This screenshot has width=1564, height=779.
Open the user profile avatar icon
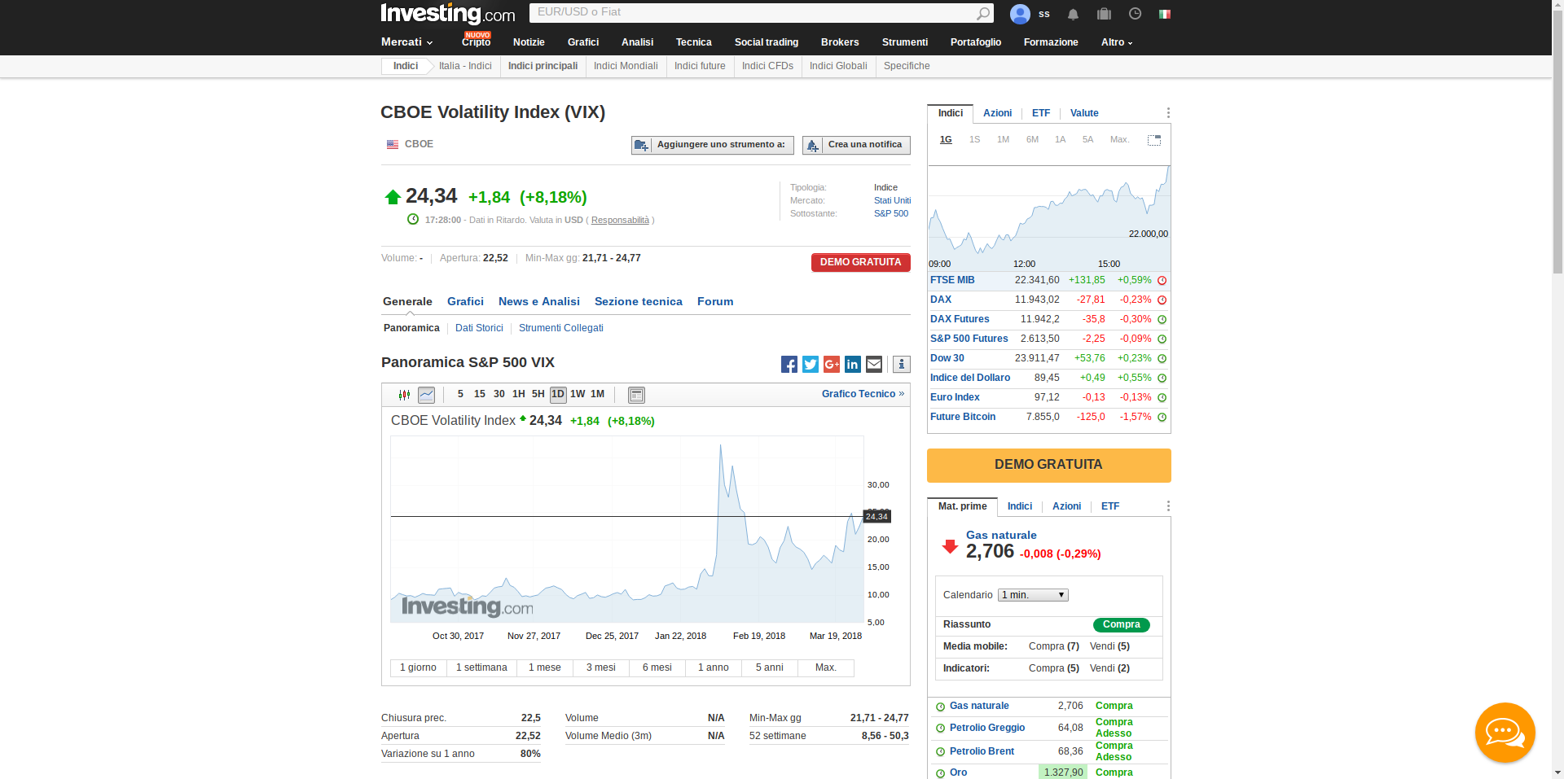pos(1020,14)
